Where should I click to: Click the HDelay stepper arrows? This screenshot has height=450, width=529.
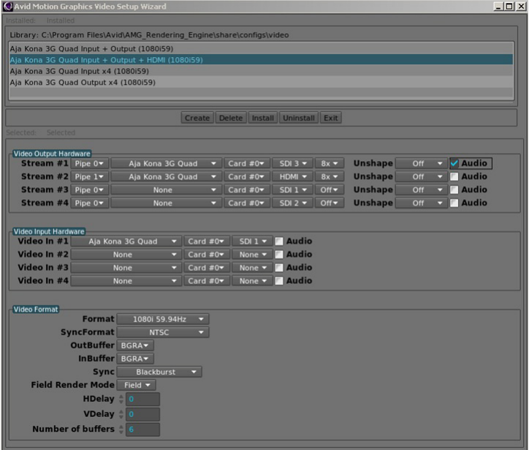point(121,400)
